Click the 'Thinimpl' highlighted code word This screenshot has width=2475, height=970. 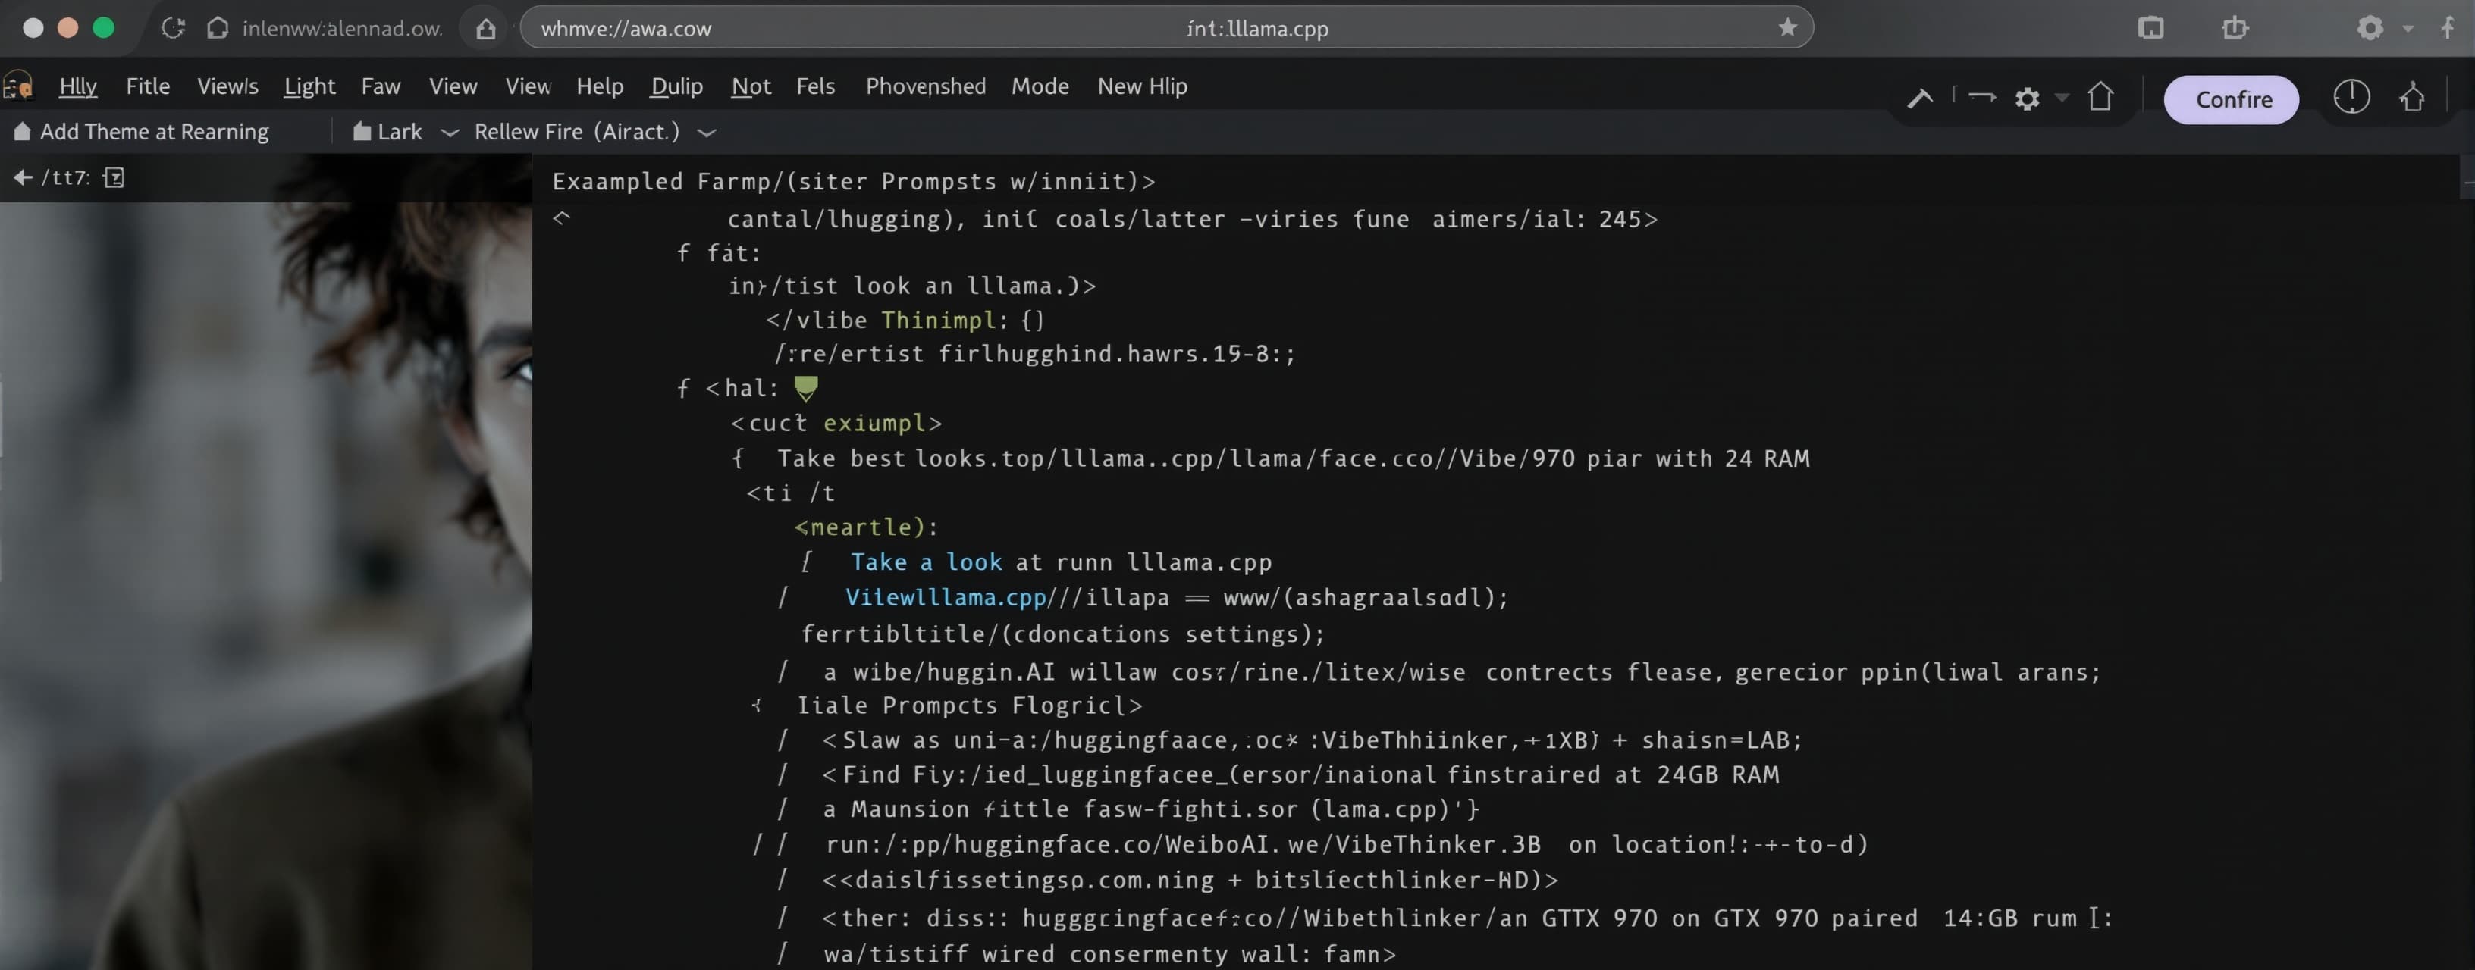coord(939,320)
